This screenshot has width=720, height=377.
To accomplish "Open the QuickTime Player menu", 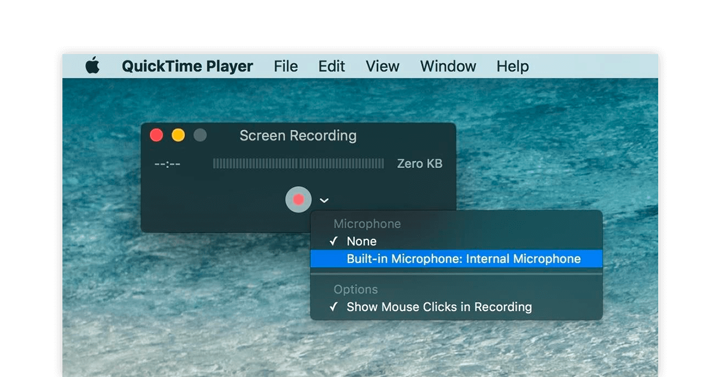I will 187,66.
